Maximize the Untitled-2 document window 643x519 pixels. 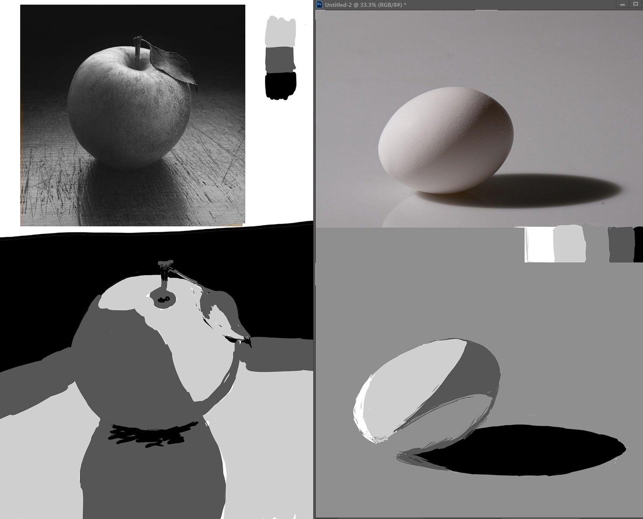tap(635, 5)
